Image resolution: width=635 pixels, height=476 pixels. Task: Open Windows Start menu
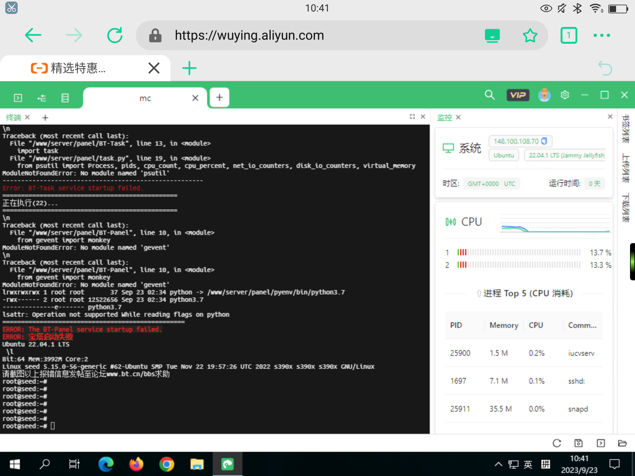tap(15, 464)
